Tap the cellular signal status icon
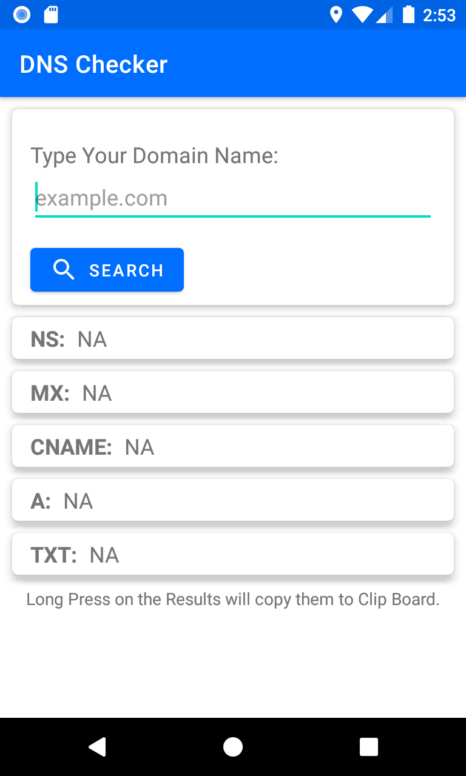The image size is (466, 776). click(x=385, y=15)
